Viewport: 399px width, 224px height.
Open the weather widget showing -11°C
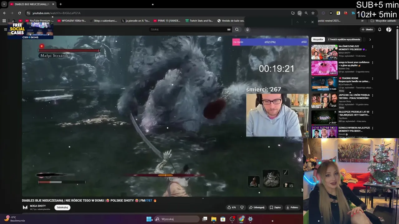coord(14,219)
